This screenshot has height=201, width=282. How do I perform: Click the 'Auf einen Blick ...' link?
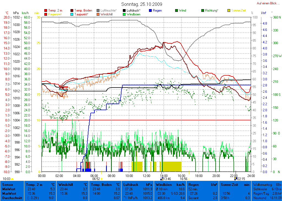(267, 3)
